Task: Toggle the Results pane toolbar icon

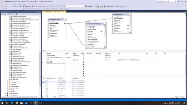Action: tap(105, 6)
